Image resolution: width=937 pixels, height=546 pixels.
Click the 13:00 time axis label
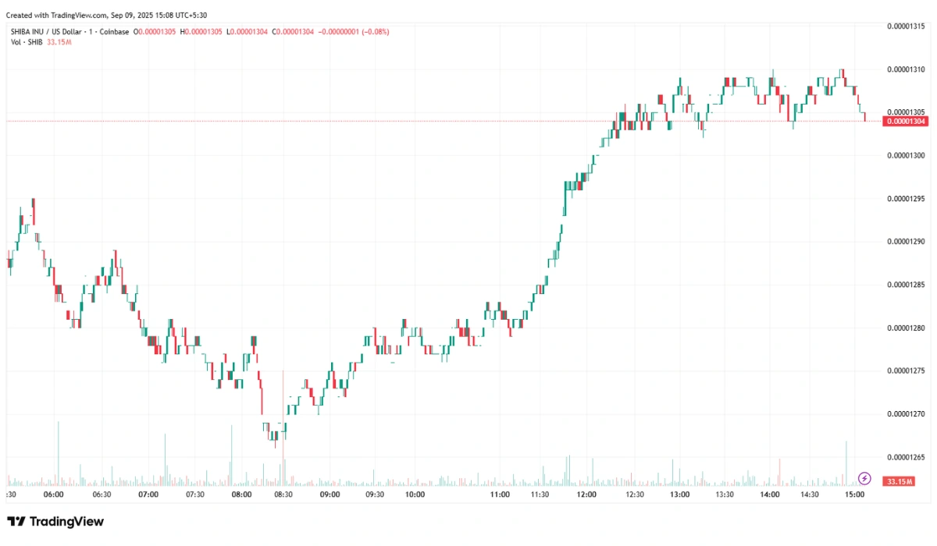(679, 495)
